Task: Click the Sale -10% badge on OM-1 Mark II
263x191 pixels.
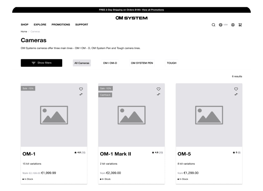Action: (x=106, y=89)
